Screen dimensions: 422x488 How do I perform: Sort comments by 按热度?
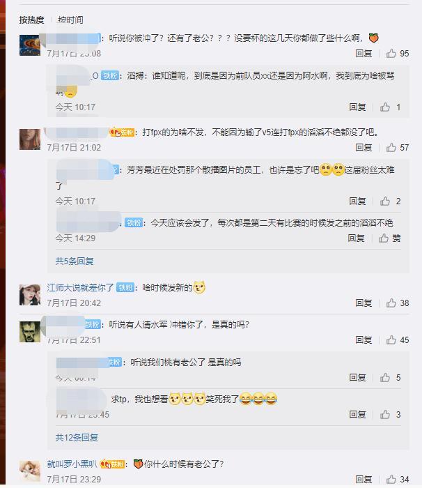click(31, 20)
